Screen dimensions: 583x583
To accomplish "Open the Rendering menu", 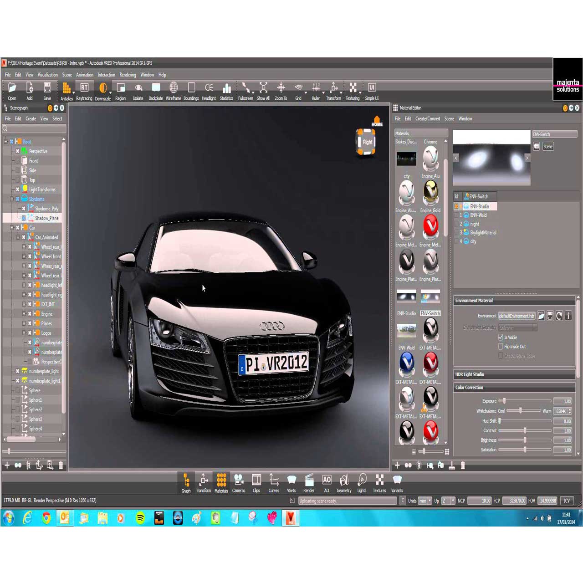I will pyautogui.click(x=128, y=75).
